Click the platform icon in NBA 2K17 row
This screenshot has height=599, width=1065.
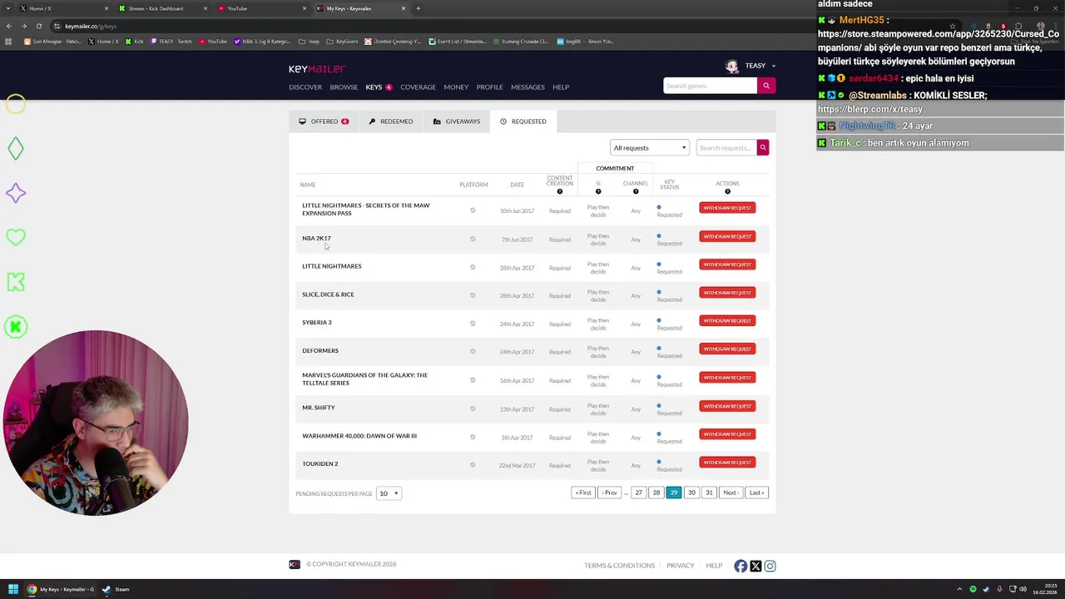coord(473,239)
